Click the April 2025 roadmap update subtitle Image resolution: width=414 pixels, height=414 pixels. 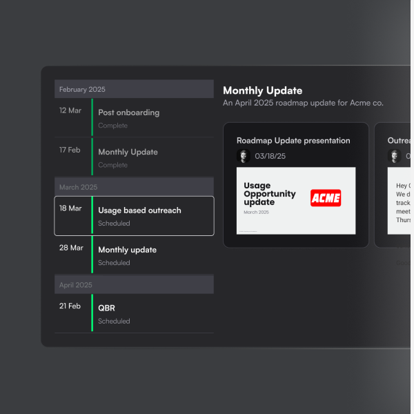pyautogui.click(x=303, y=103)
